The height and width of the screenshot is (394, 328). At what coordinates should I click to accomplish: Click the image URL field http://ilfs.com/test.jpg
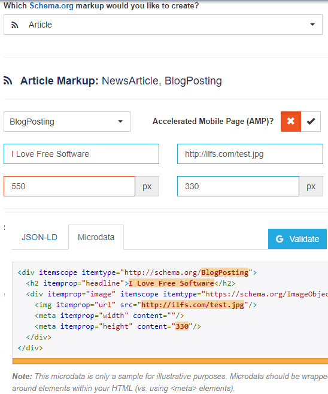250,154
